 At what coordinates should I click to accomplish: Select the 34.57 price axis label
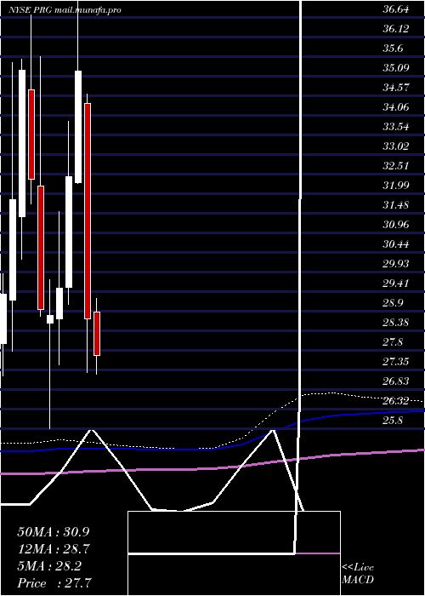(x=396, y=88)
